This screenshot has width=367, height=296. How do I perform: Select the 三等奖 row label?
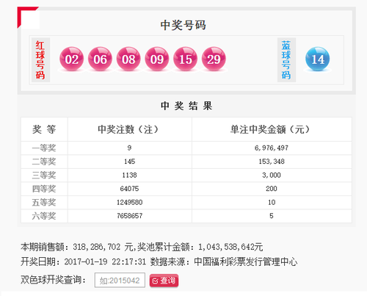pos(44,176)
